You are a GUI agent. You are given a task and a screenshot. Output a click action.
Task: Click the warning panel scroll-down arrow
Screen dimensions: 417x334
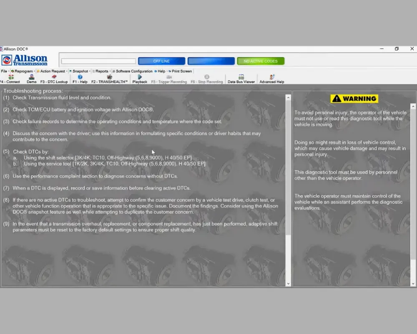(413, 283)
